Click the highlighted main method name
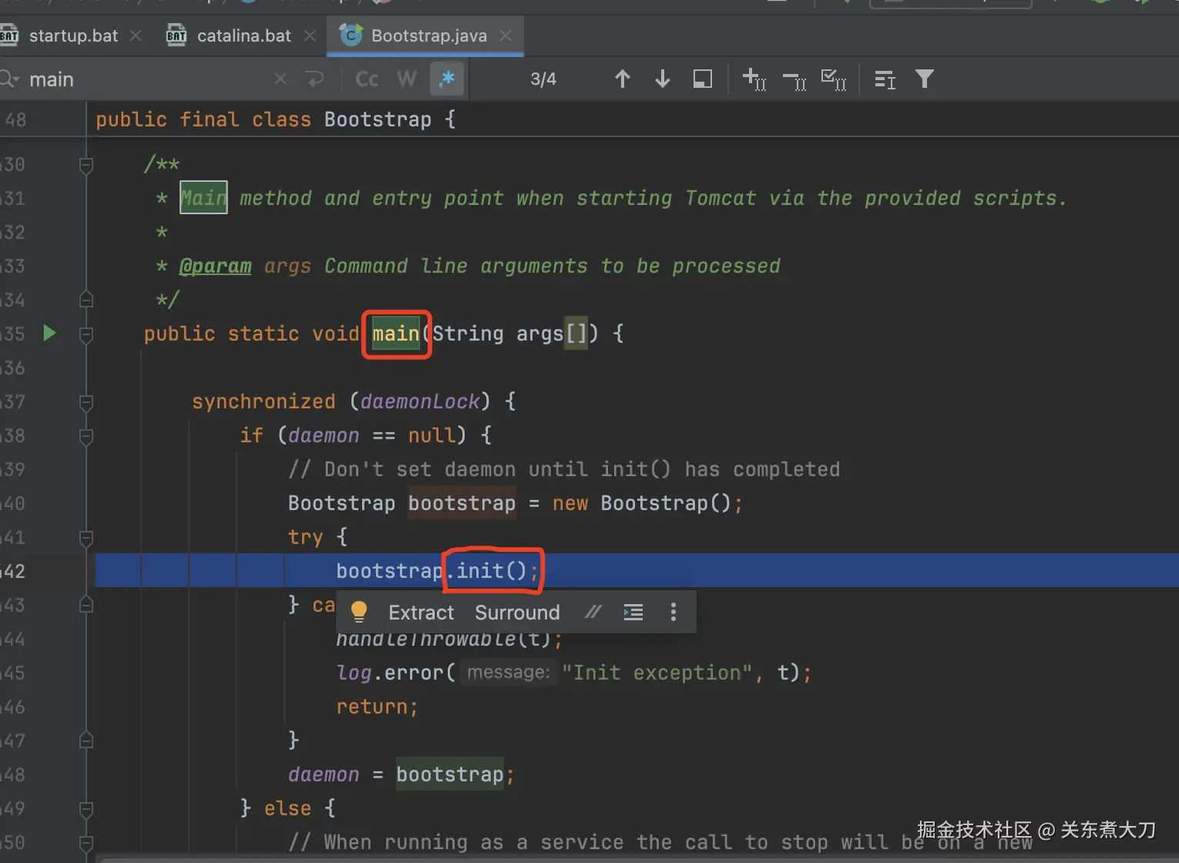 (x=396, y=334)
